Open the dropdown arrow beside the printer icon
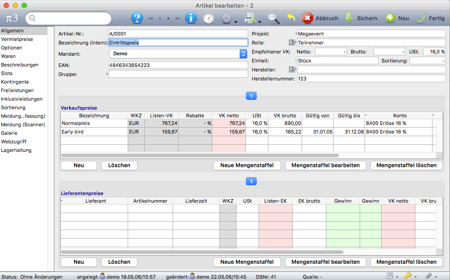Screen dimensions: 450x280 [259, 22]
